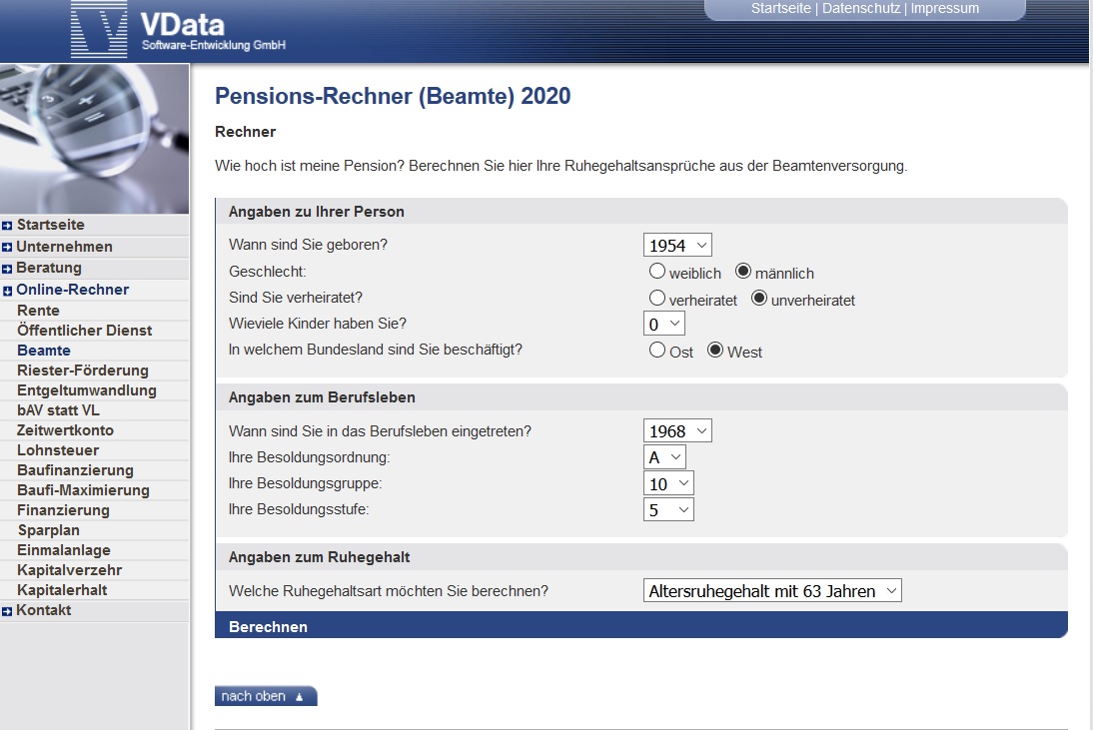Open the Baufinanzierung calculator
This screenshot has width=1093, height=730.
[x=75, y=471]
